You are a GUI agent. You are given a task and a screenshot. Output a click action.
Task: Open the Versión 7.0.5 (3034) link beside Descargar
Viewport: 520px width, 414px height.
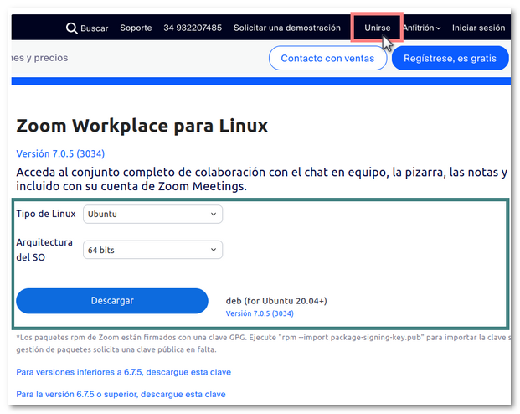(x=260, y=313)
